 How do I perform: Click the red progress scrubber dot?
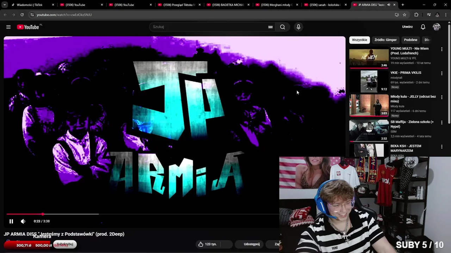point(43,214)
